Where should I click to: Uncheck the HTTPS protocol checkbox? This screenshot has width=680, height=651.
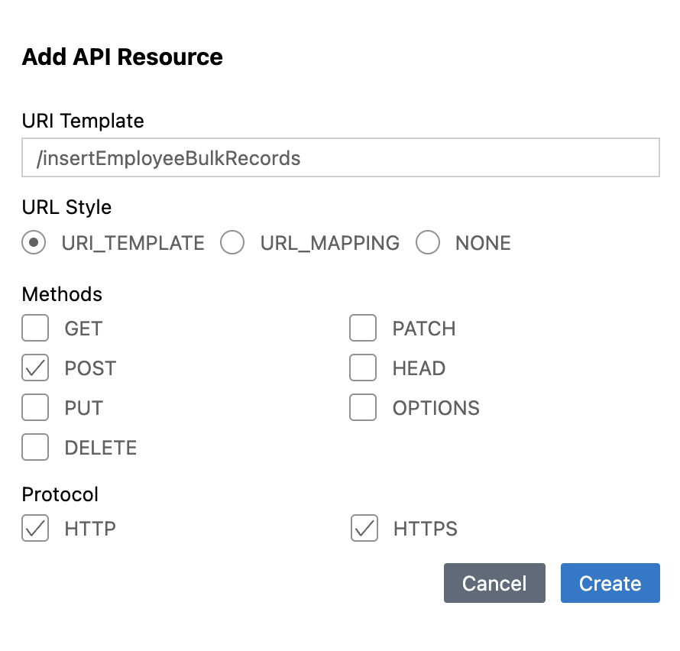[x=364, y=528]
